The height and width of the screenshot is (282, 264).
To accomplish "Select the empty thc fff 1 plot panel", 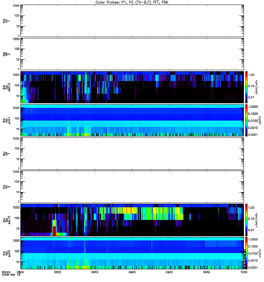I will (x=132, y=154).
